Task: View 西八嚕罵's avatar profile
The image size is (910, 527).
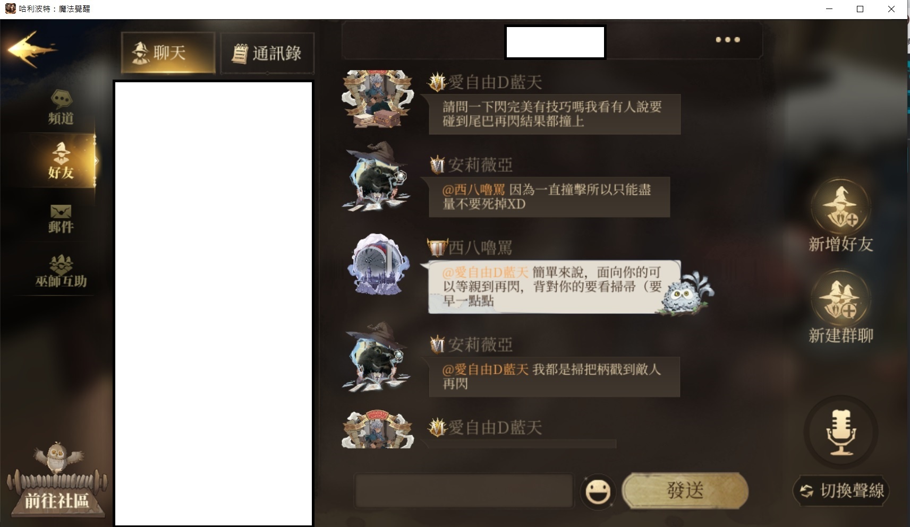Action: click(378, 264)
